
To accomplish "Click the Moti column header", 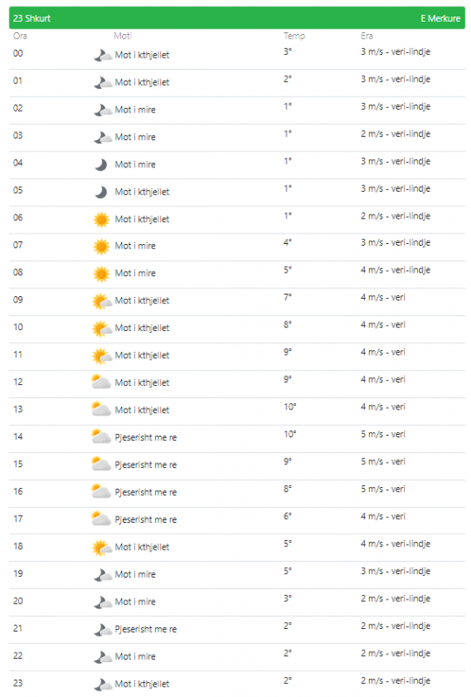I will (123, 36).
